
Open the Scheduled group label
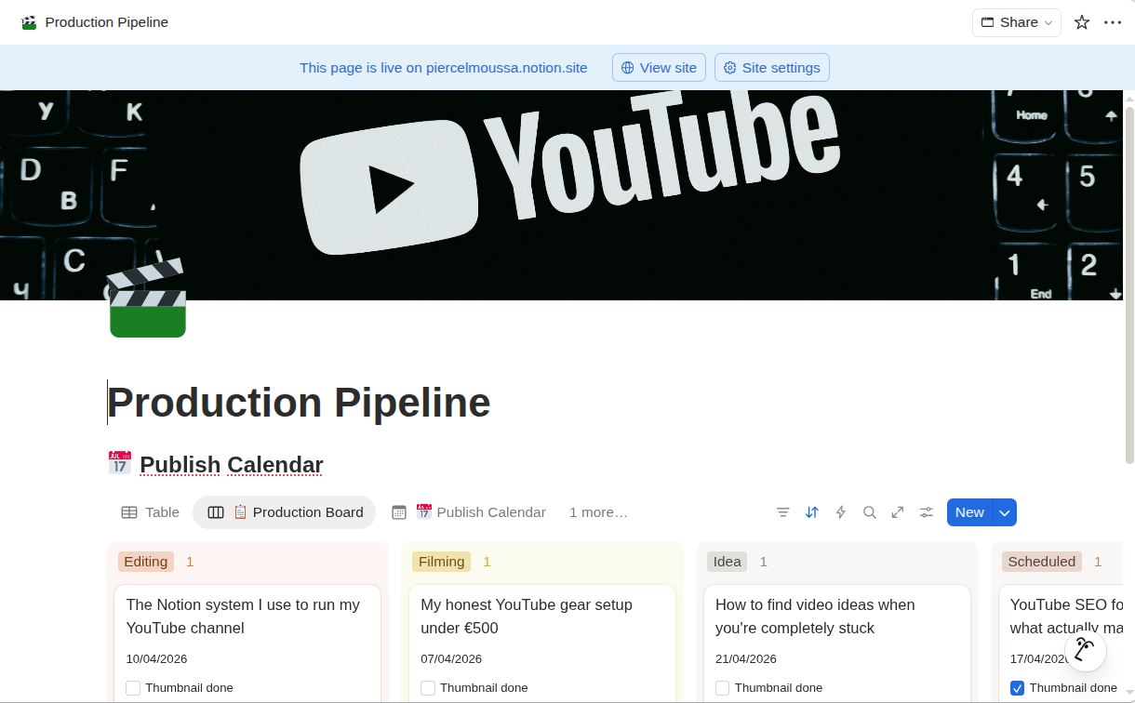1042,562
